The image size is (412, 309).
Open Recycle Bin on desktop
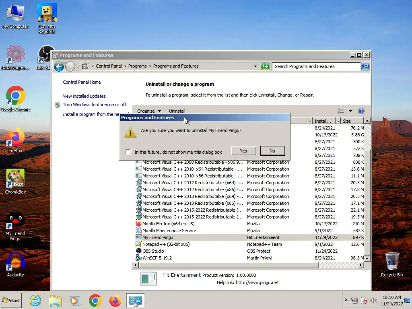point(392,264)
